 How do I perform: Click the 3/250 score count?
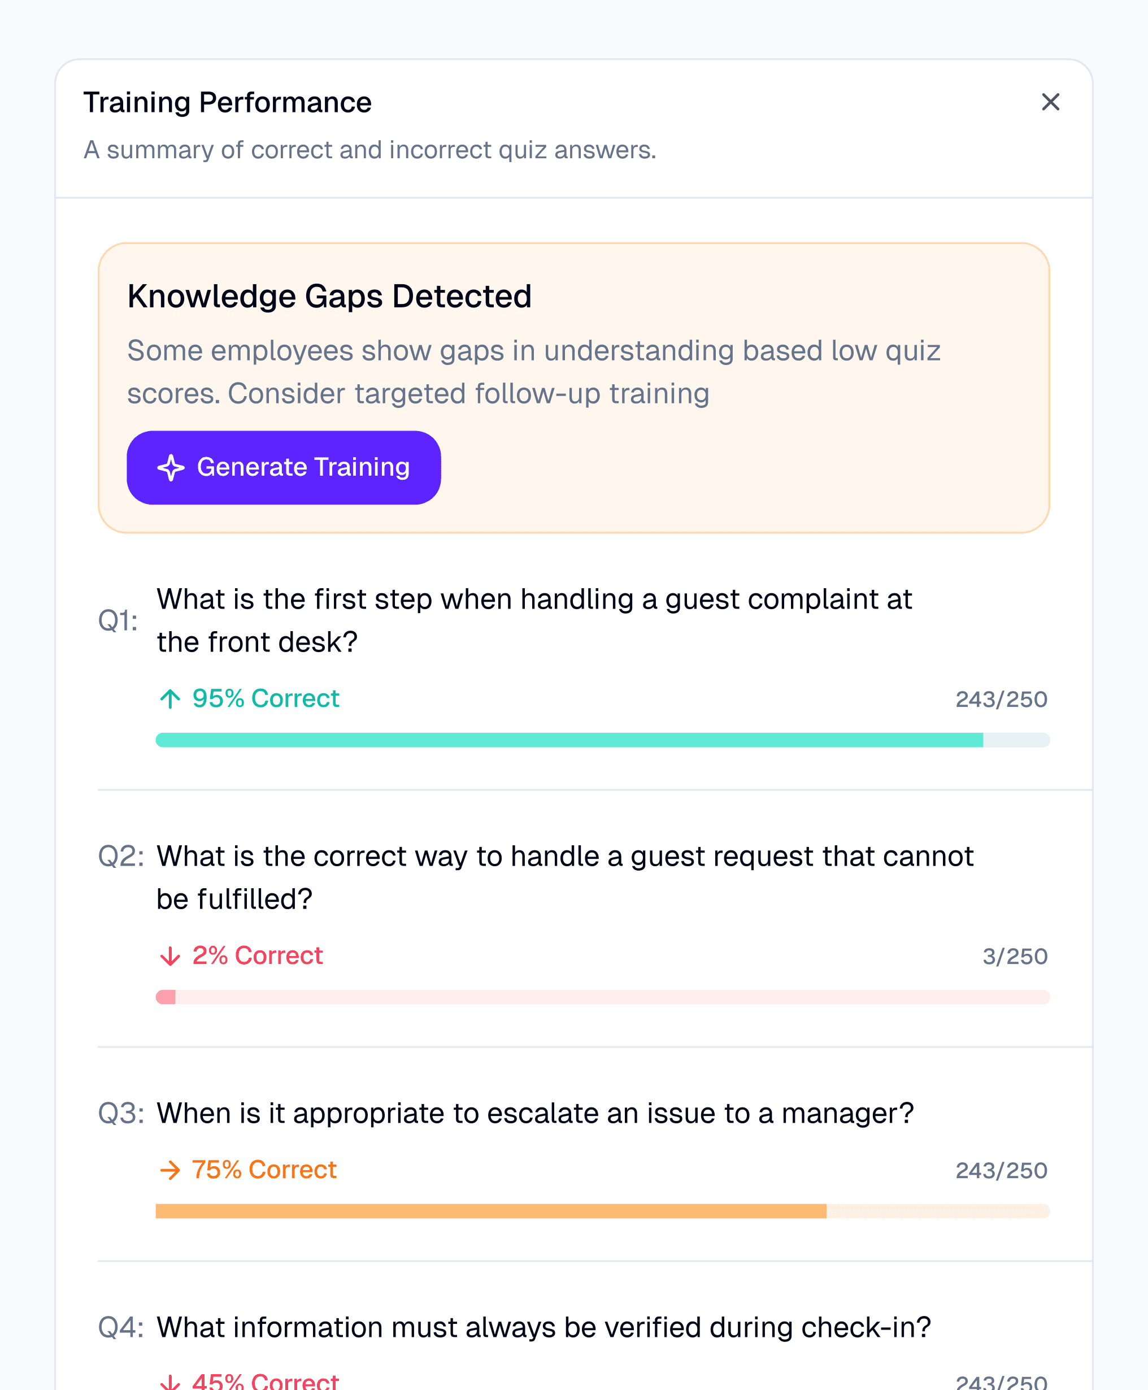(1015, 956)
